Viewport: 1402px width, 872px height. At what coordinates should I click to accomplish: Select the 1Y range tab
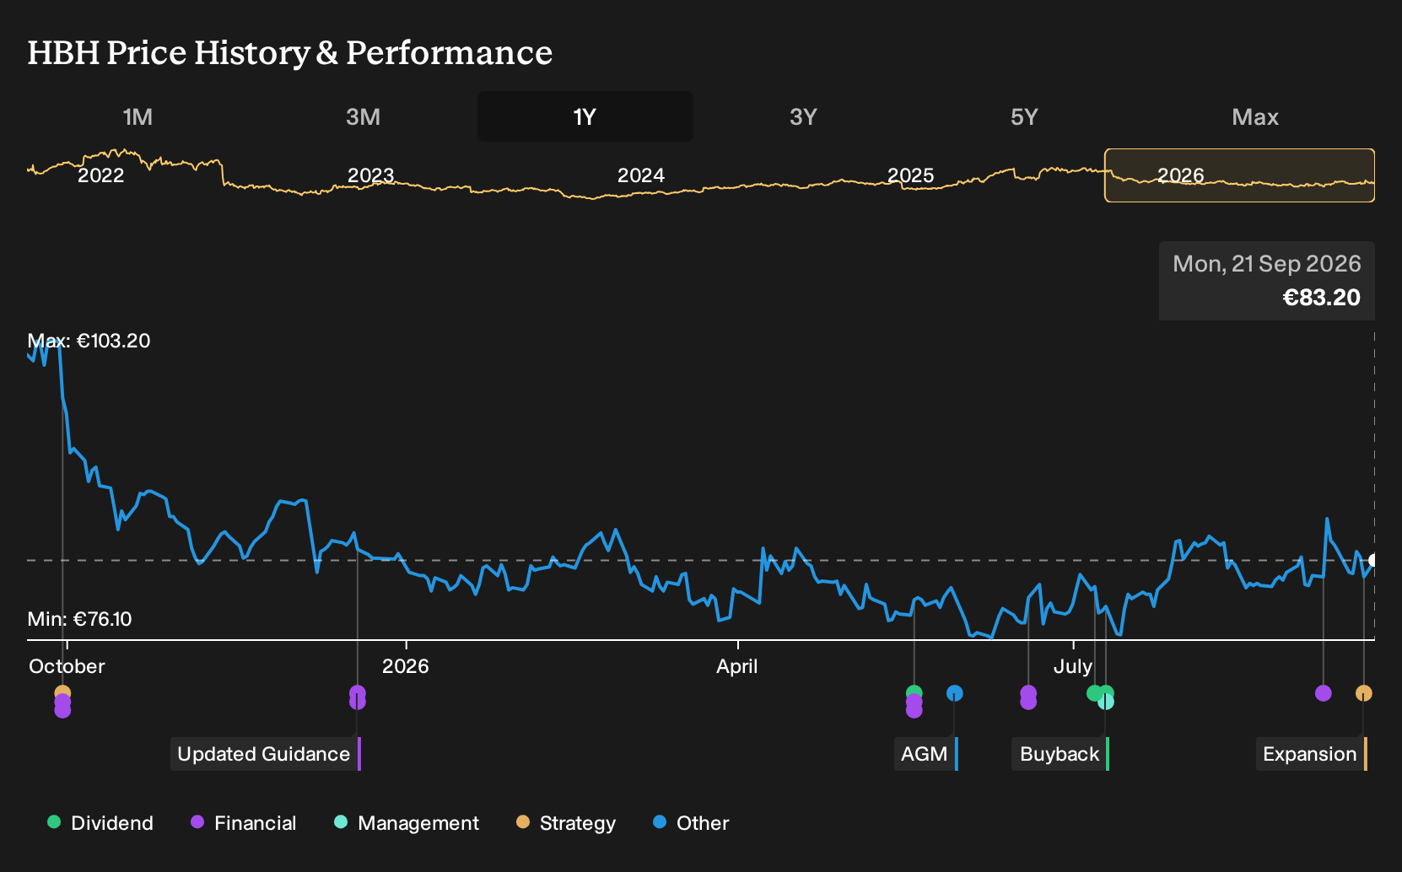point(585,116)
